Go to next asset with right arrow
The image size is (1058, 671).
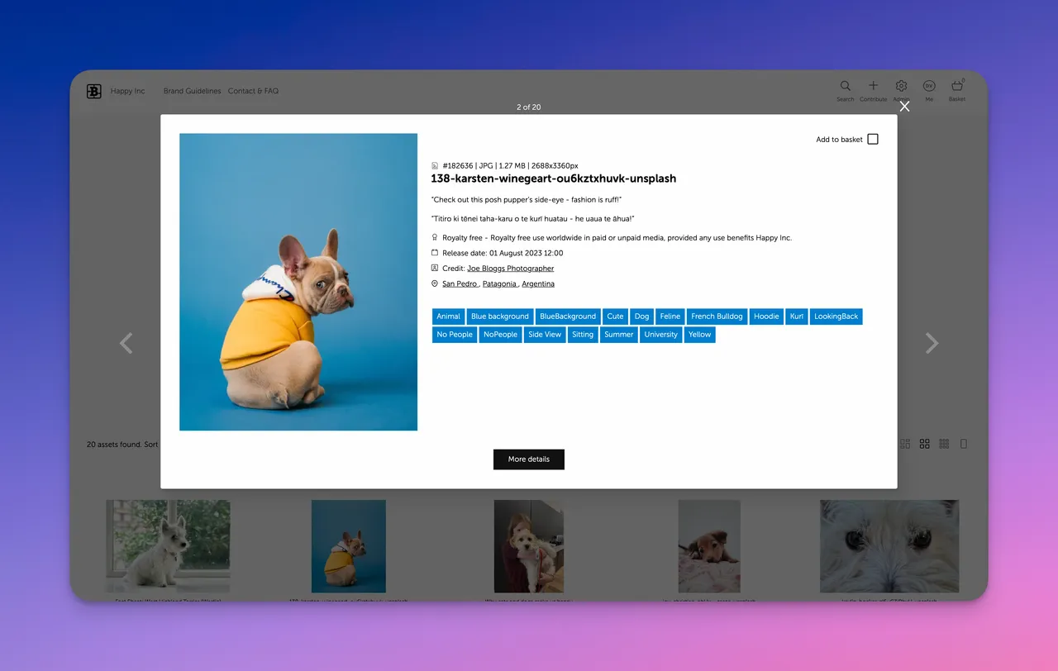[932, 343]
